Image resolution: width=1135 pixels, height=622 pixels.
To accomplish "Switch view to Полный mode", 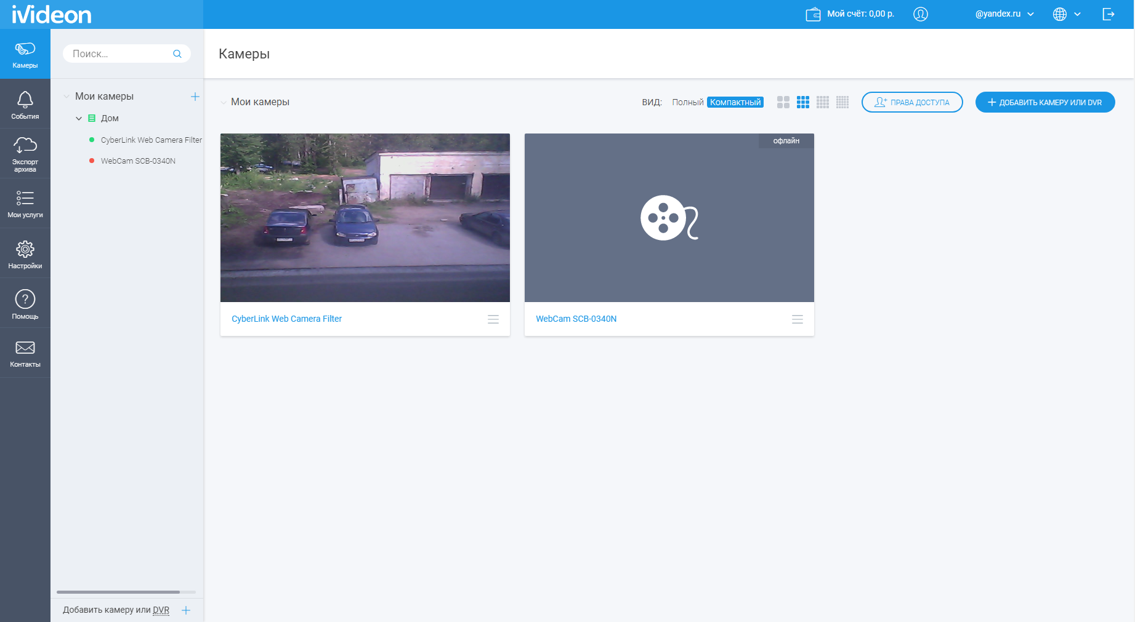I will [687, 102].
